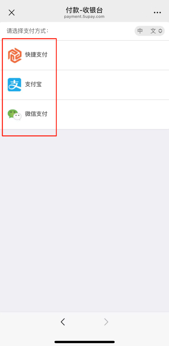Tap the orange 快捷支付 logo icon
169x346 pixels.
(x=14, y=55)
